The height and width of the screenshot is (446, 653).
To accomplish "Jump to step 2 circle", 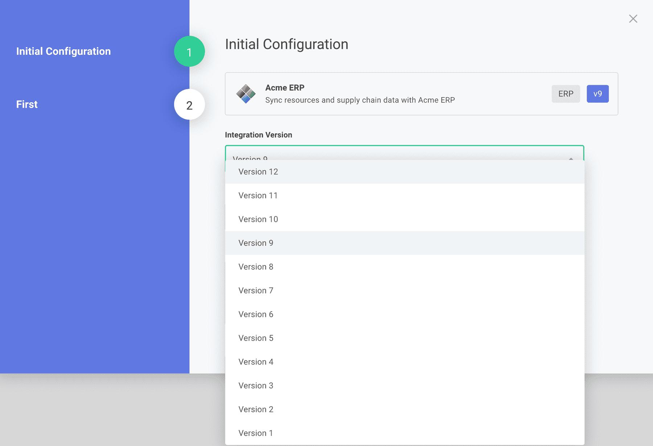I will (189, 104).
